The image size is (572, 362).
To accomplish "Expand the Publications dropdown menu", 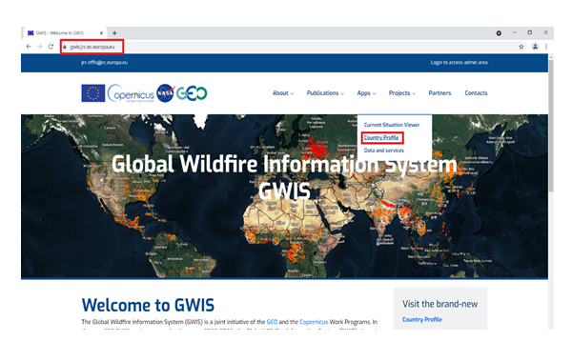I will (325, 93).
